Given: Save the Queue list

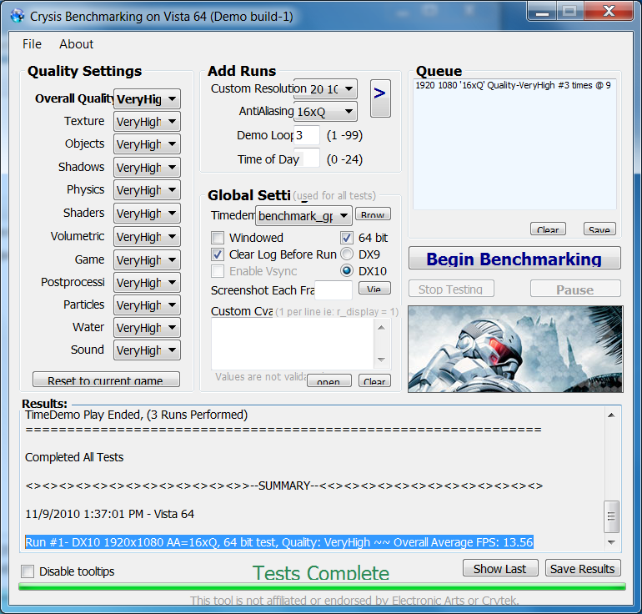Looking at the screenshot, I should 599,229.
